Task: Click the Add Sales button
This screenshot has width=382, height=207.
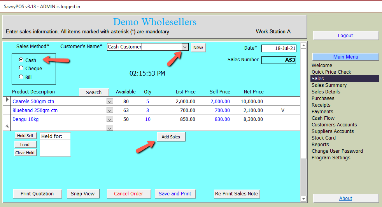Action: click(171, 137)
